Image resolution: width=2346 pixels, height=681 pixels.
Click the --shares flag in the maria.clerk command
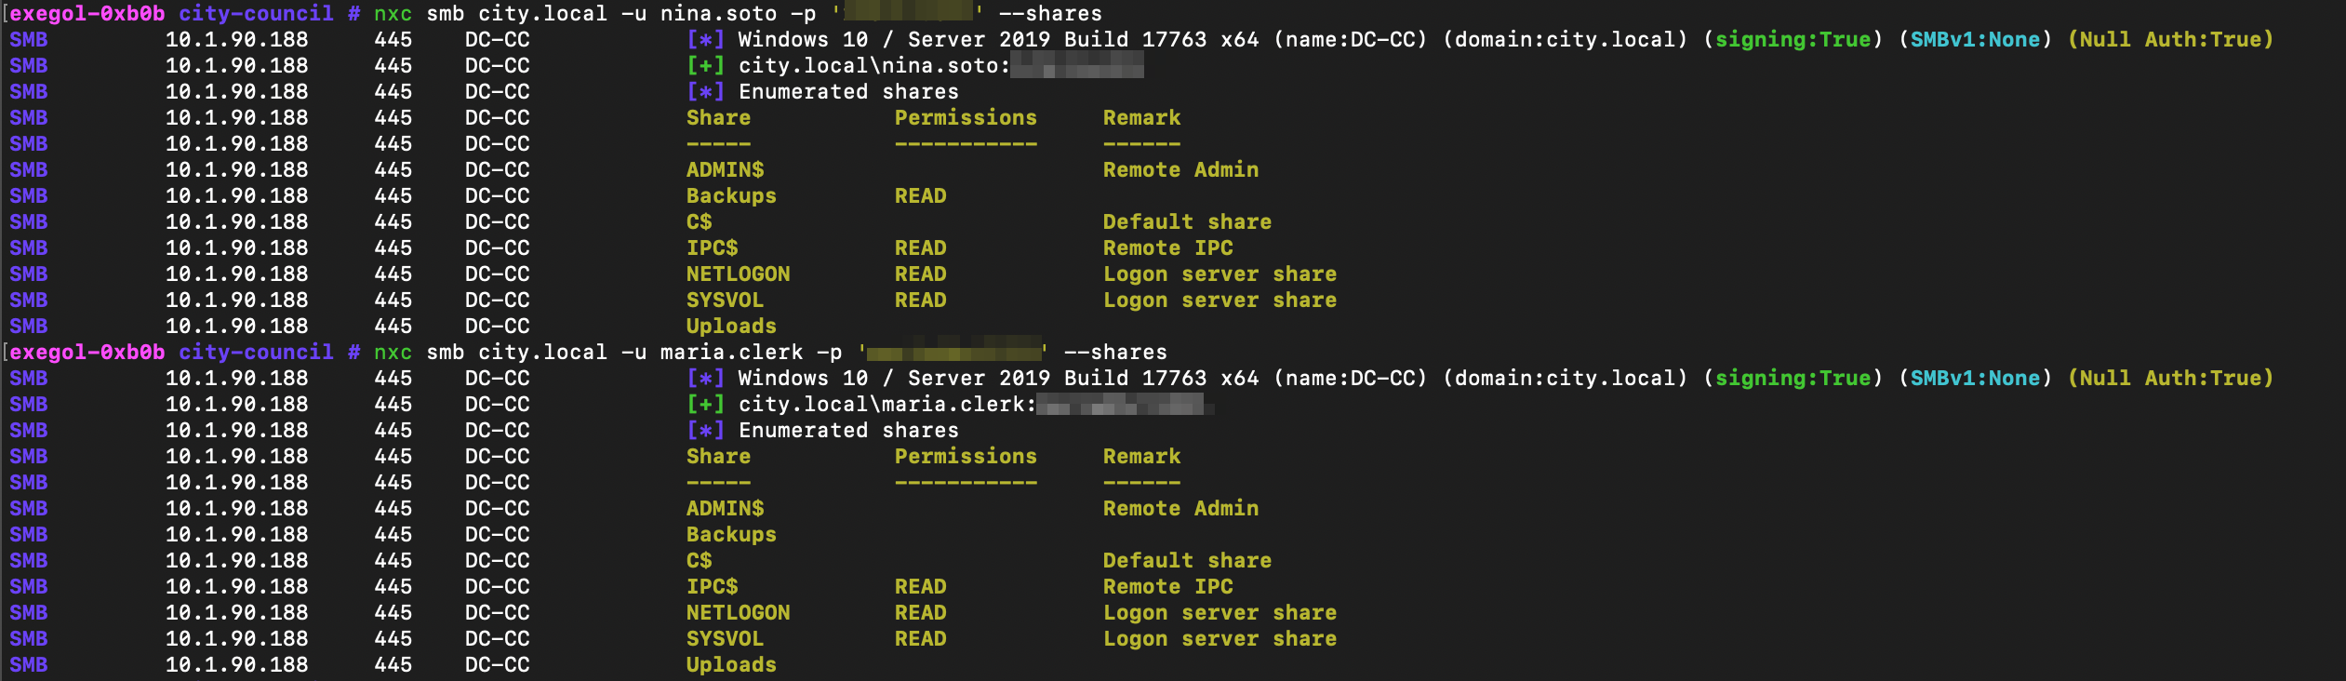pyautogui.click(x=1115, y=352)
